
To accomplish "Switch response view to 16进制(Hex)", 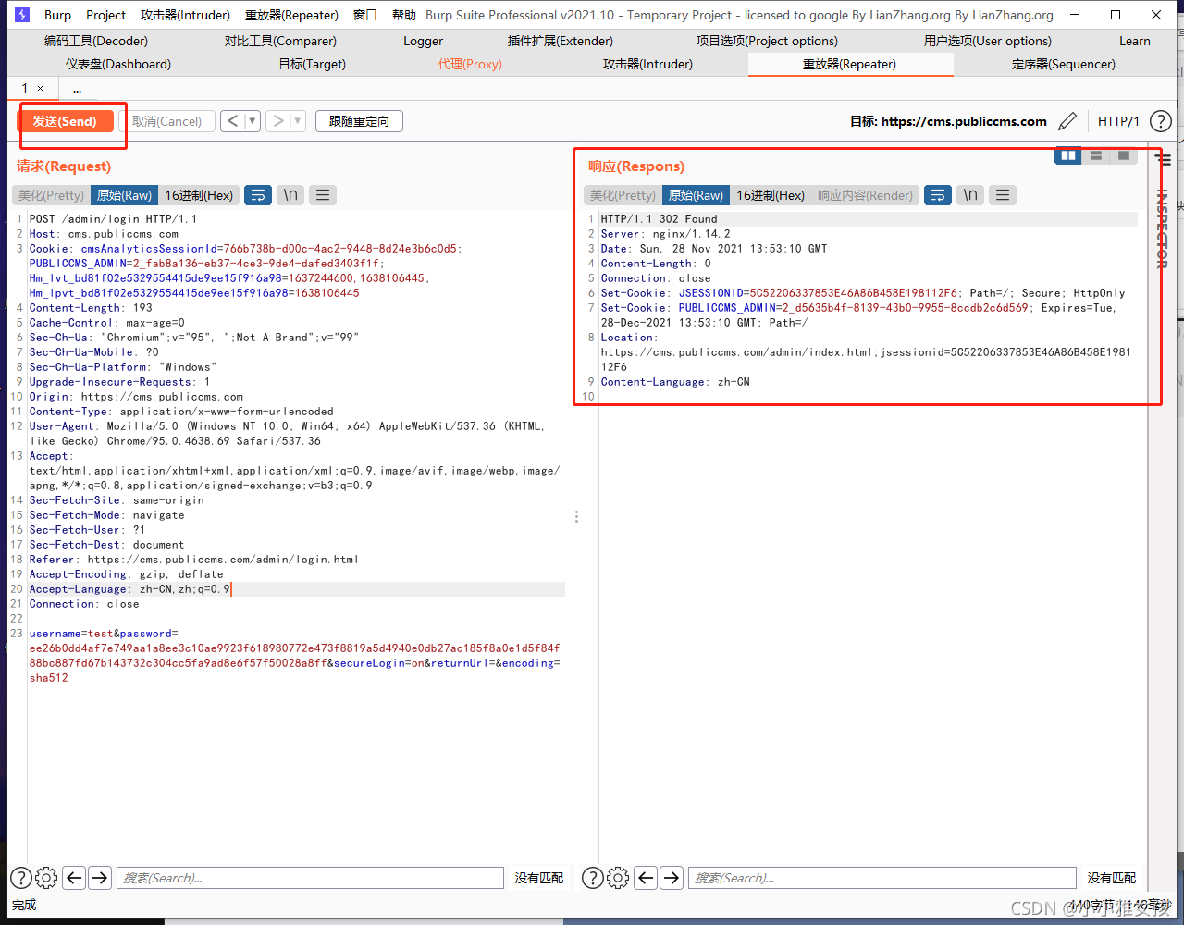I will (x=771, y=195).
